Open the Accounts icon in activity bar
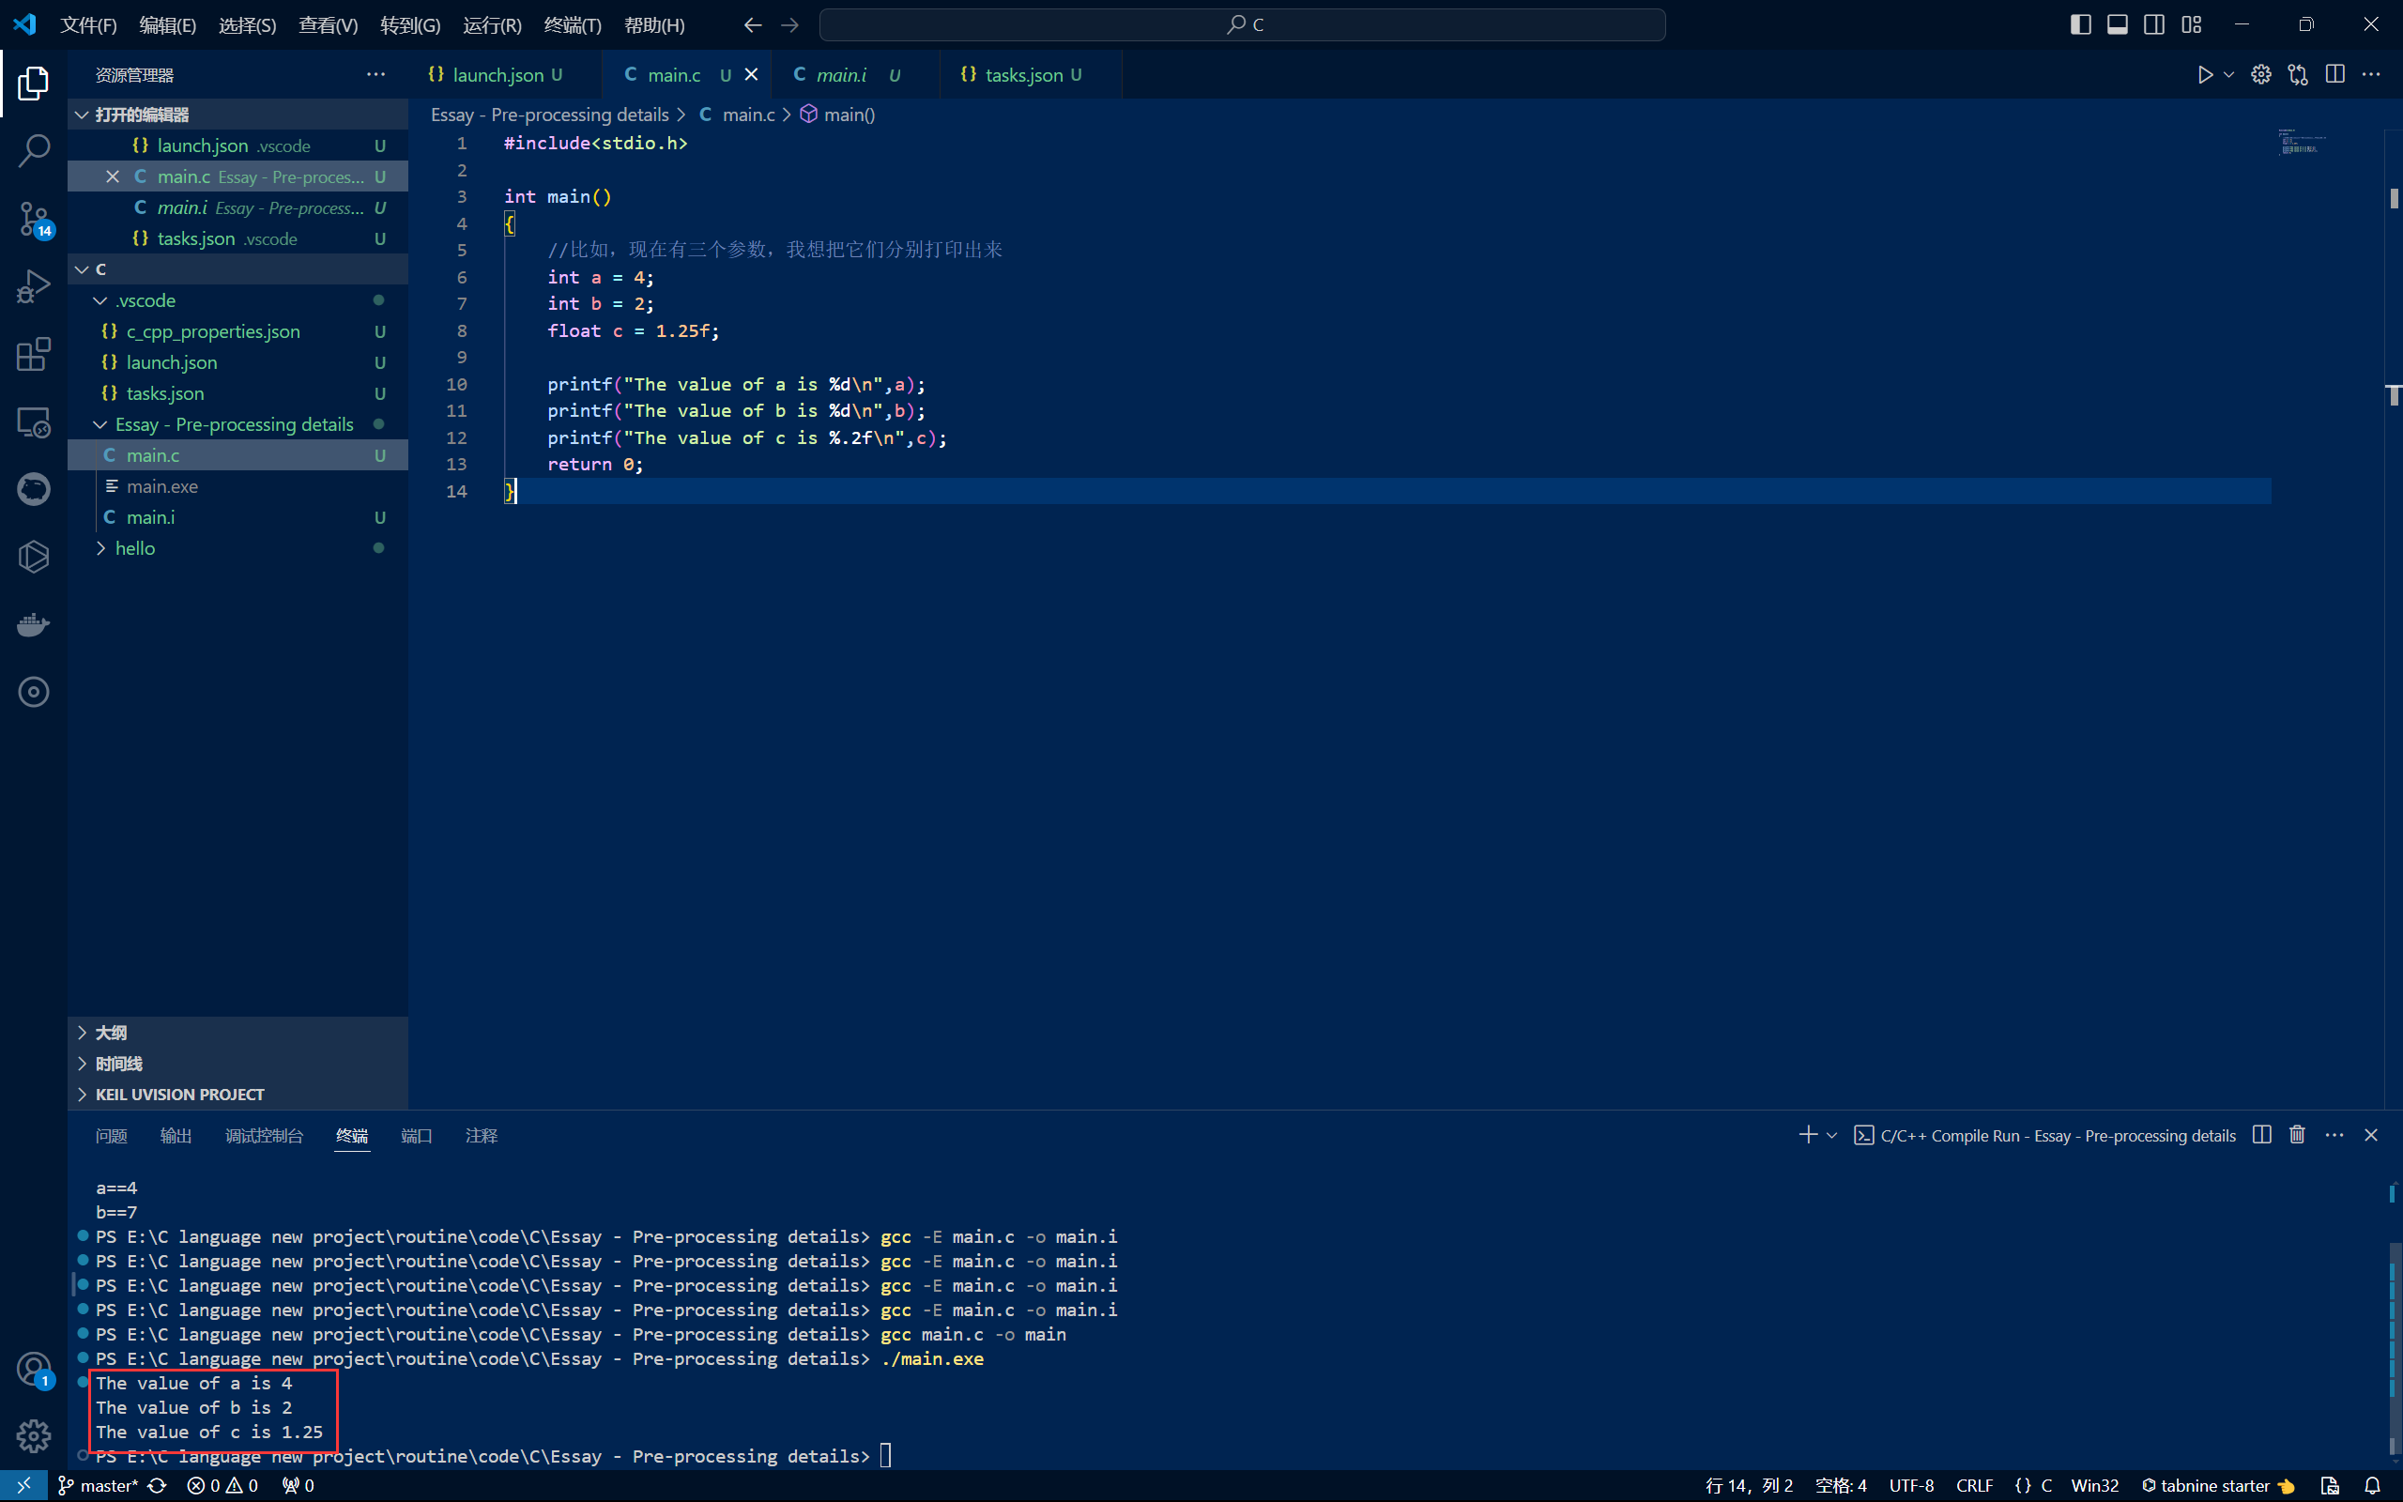 tap(34, 1369)
